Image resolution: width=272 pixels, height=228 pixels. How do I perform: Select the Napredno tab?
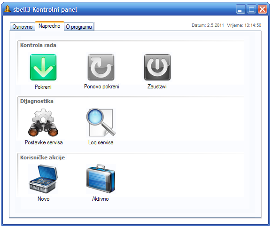coord(49,26)
